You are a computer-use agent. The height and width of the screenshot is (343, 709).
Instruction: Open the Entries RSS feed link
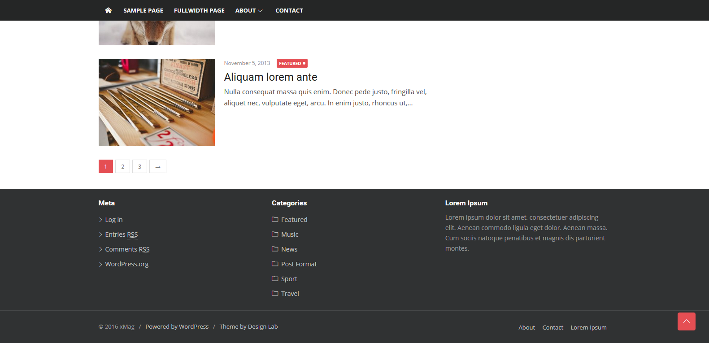[x=121, y=234]
